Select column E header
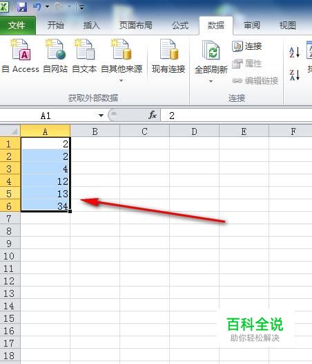Viewport: 312px width, 364px height. tap(244, 131)
